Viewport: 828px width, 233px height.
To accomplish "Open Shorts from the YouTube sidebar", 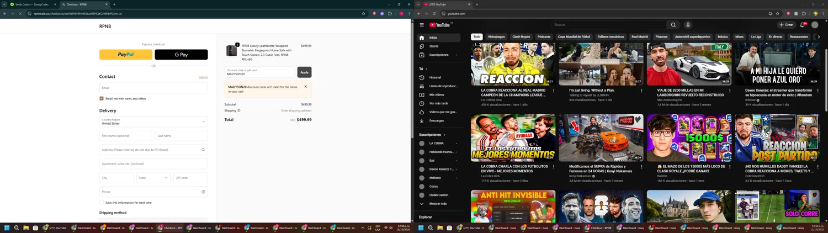I will click(434, 46).
